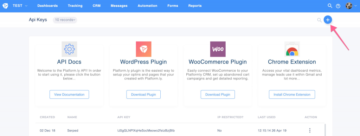Click the API Docs gear icon
This screenshot has width=360, height=136.
pyautogui.click(x=69, y=49)
